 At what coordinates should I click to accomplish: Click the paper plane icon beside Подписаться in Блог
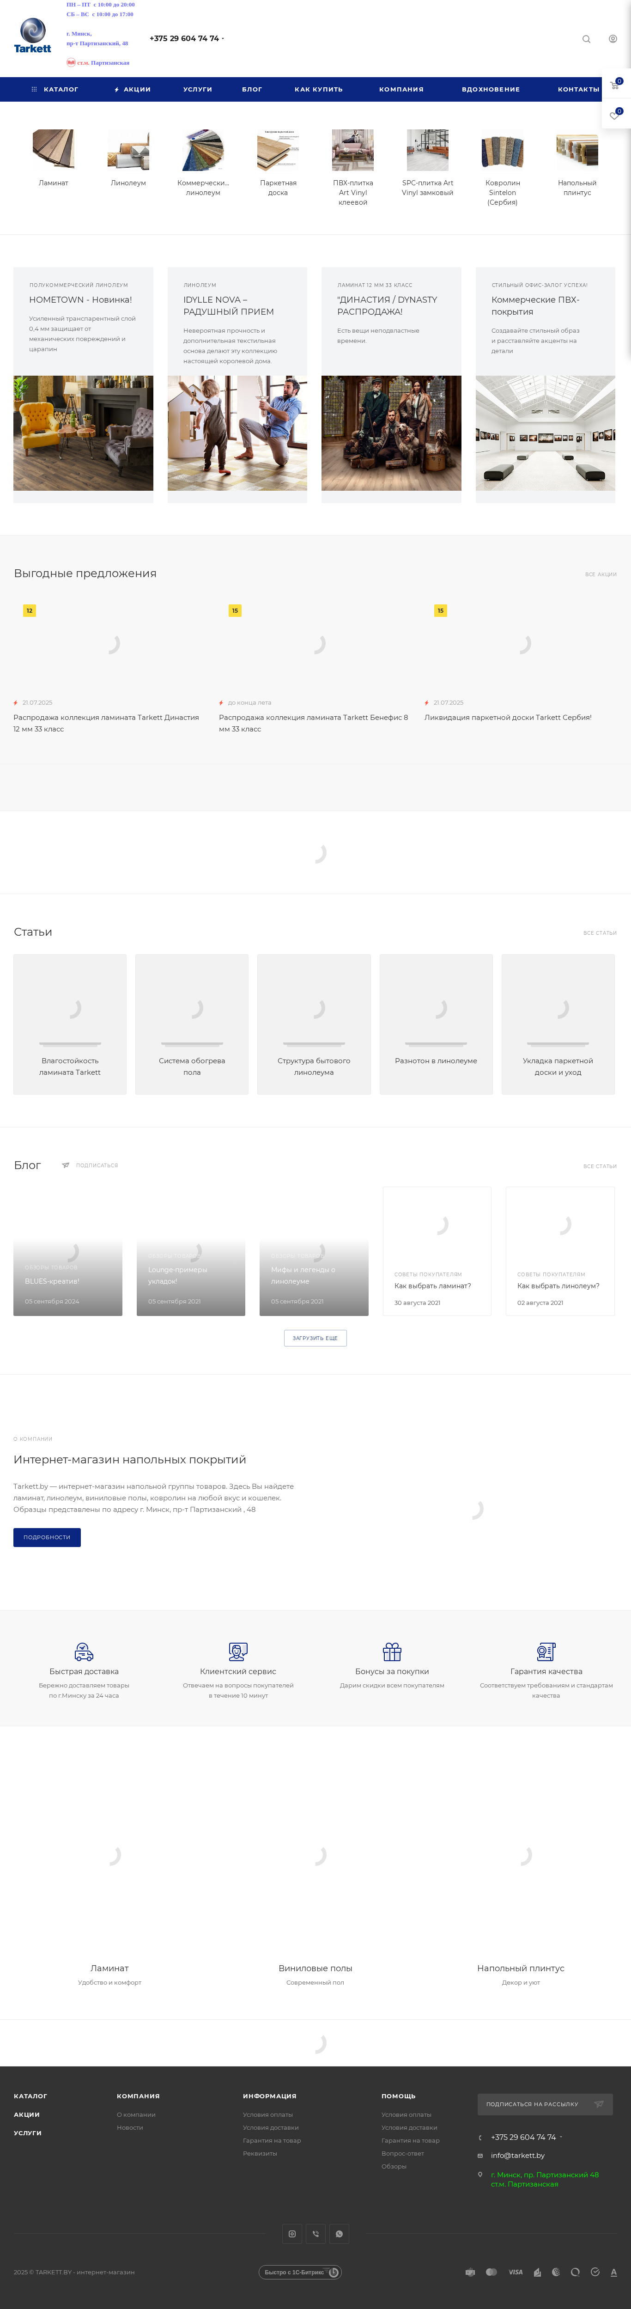coord(66,1165)
